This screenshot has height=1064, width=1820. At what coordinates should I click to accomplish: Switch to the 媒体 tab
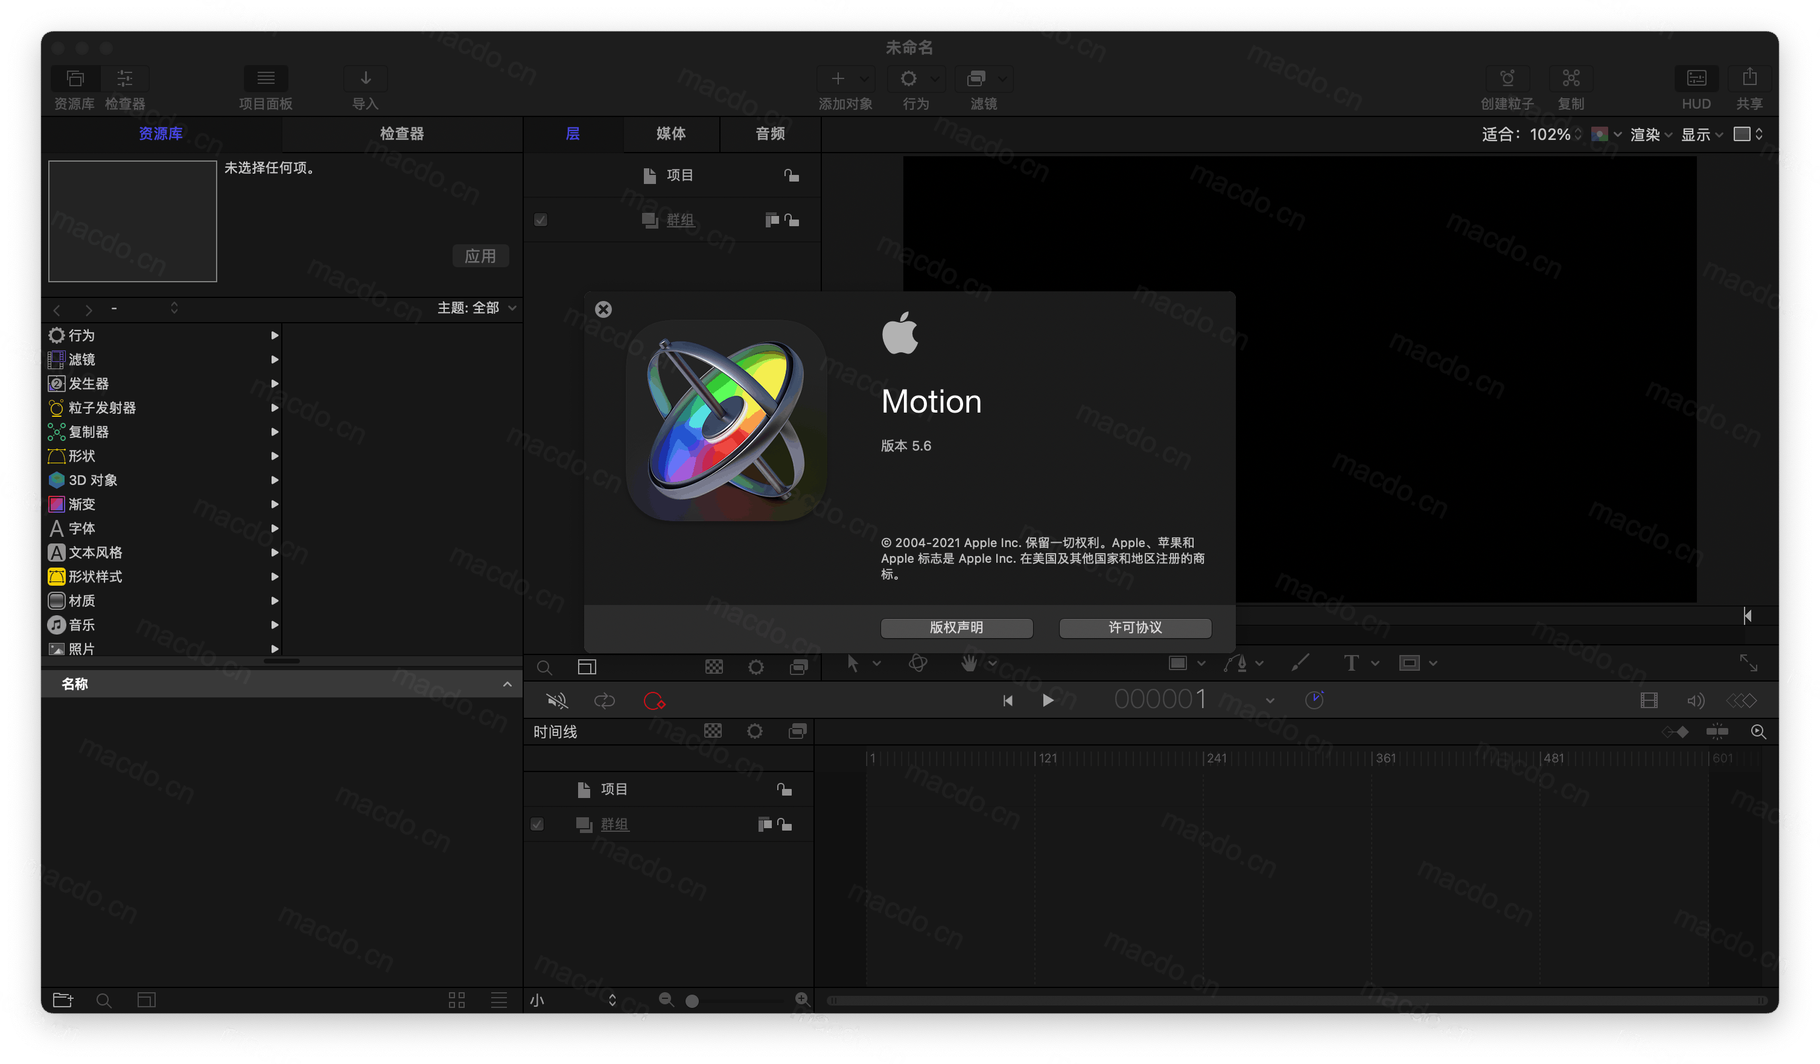pos(671,135)
